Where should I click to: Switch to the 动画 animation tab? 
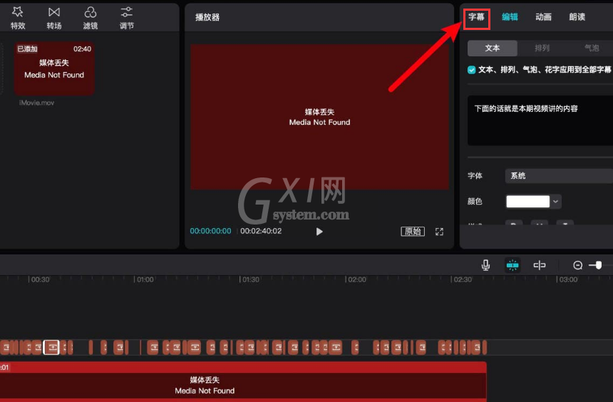[x=543, y=17]
